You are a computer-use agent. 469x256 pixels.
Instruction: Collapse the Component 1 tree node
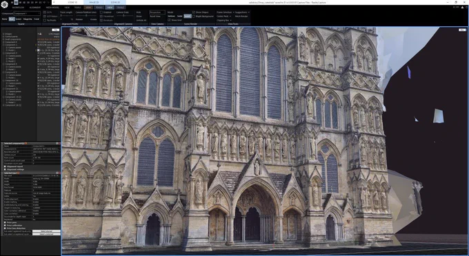click(3, 45)
